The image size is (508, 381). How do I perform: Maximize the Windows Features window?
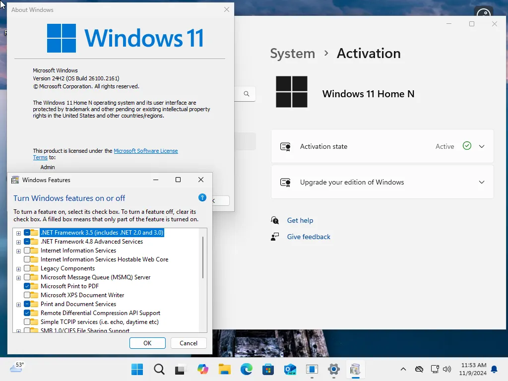(x=178, y=180)
